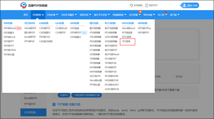
Task: Select CAD转换 in the left sidebar
Action: tap(33, 112)
